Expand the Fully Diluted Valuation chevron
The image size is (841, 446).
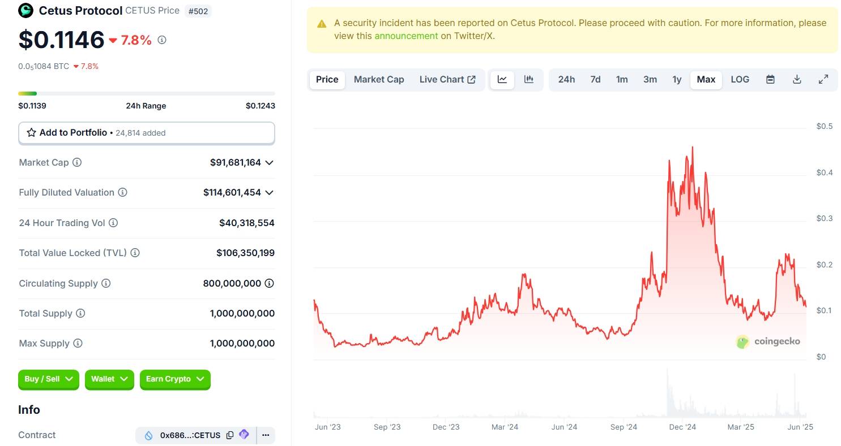point(270,193)
